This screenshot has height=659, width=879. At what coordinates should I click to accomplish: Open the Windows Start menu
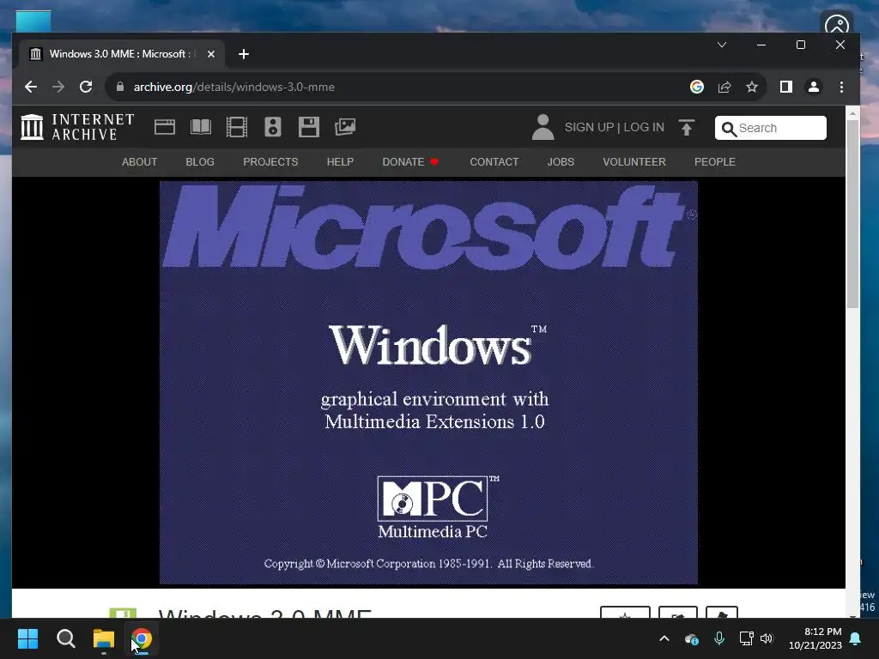point(27,638)
